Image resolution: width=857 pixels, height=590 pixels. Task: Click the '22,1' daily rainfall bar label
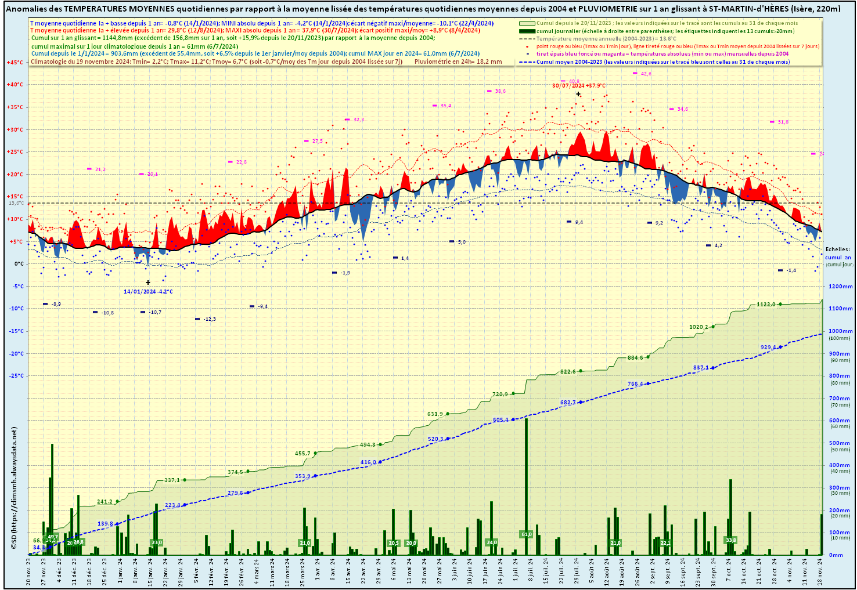(665, 543)
